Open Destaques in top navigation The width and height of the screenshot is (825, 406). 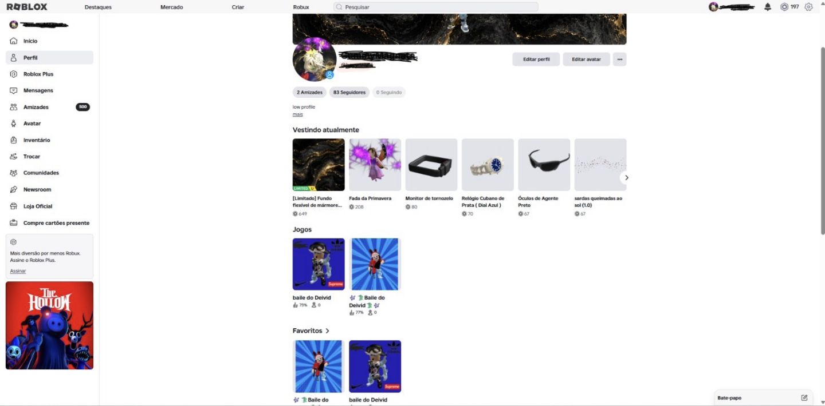coord(98,7)
